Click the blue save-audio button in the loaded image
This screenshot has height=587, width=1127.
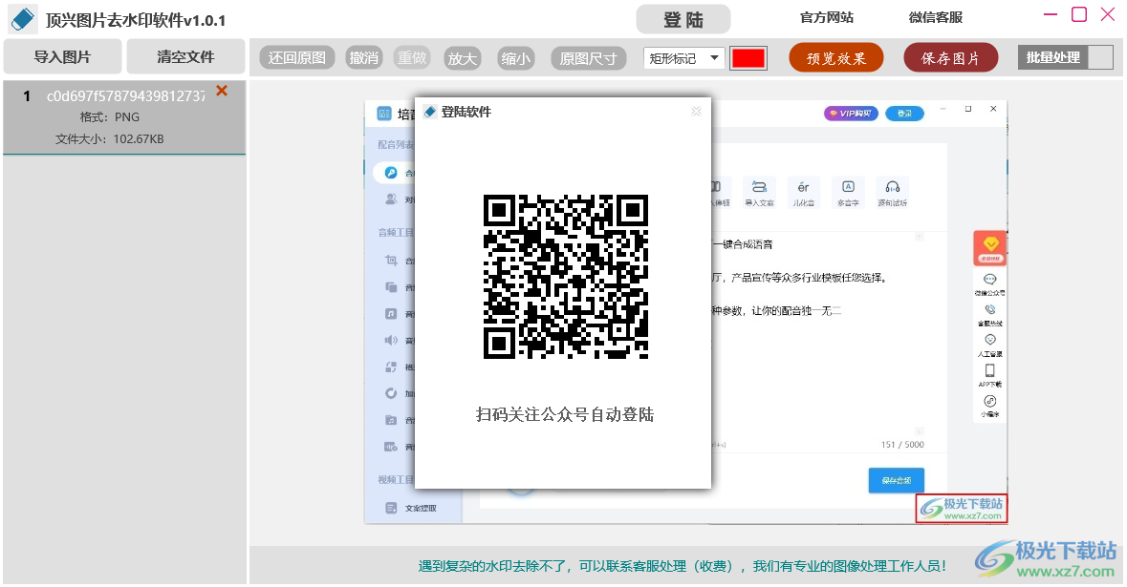pos(897,480)
